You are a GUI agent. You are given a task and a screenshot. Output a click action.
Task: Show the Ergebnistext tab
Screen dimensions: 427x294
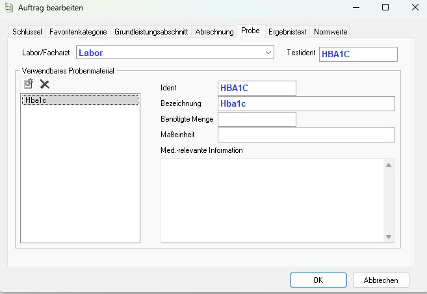288,31
